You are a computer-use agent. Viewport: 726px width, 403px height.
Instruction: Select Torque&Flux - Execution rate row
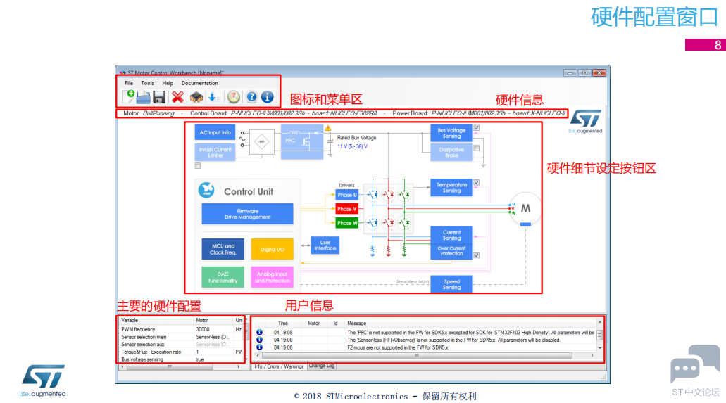pyautogui.click(x=181, y=352)
